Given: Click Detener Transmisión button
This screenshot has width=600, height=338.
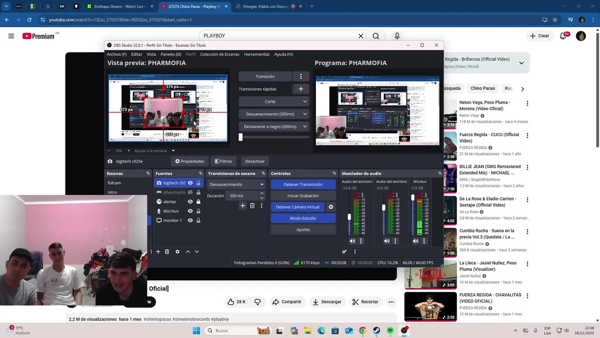Looking at the screenshot, I should tap(303, 184).
